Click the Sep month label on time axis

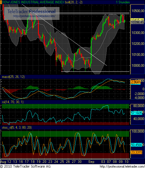[x=91, y=162]
